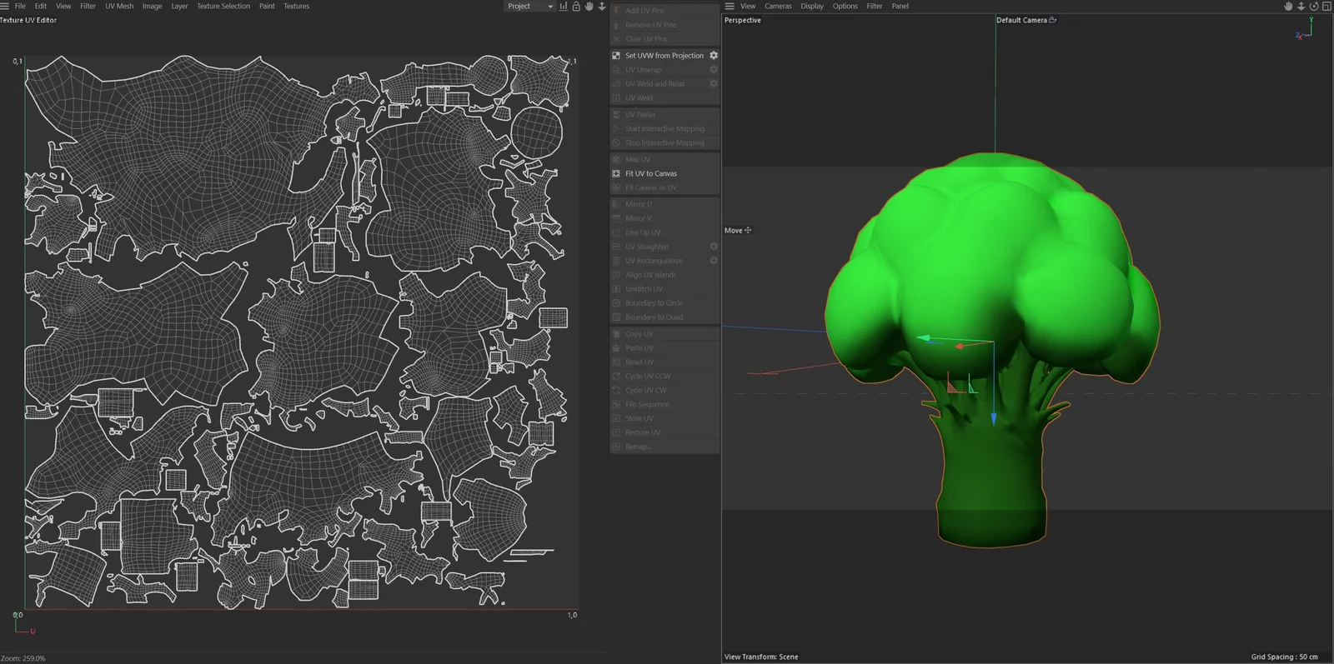Toggle the viewport maximize layout icon

pyautogui.click(x=1326, y=6)
